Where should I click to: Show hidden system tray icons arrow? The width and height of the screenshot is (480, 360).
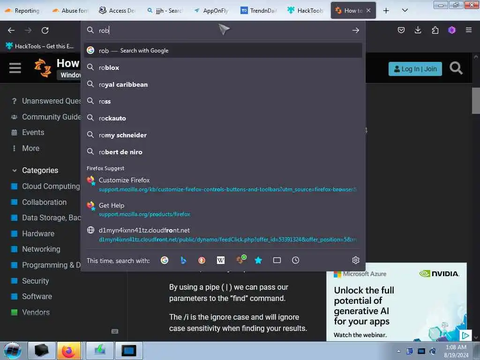pyautogui.click(x=398, y=351)
